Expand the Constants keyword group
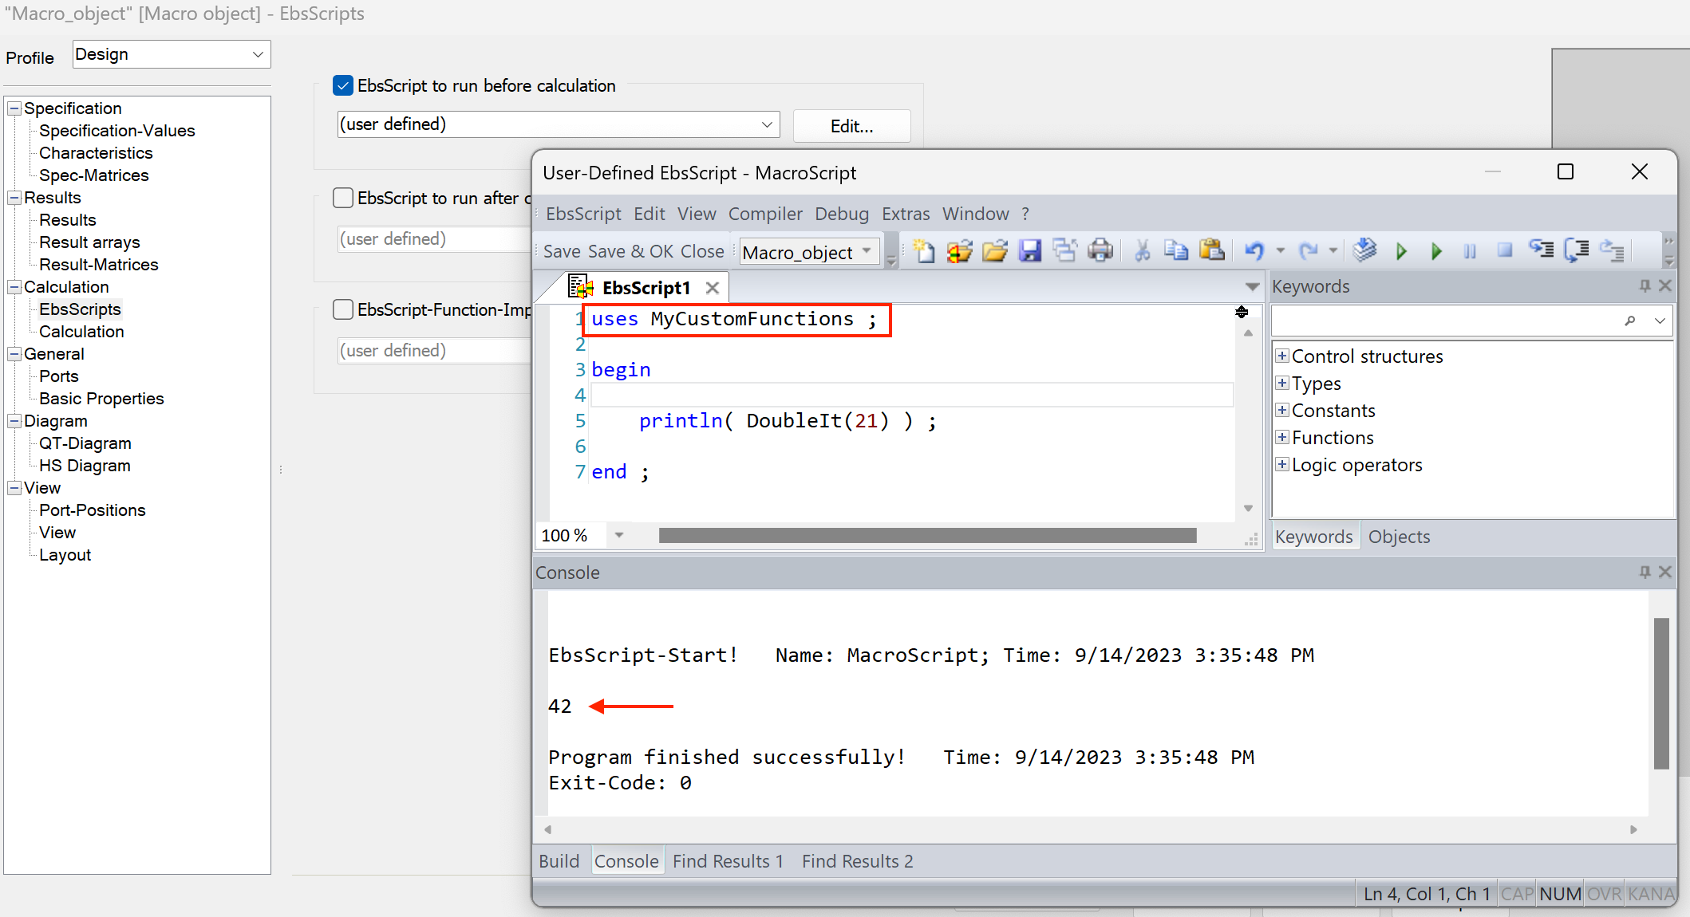Screen dimensions: 1690x917 (1282, 410)
